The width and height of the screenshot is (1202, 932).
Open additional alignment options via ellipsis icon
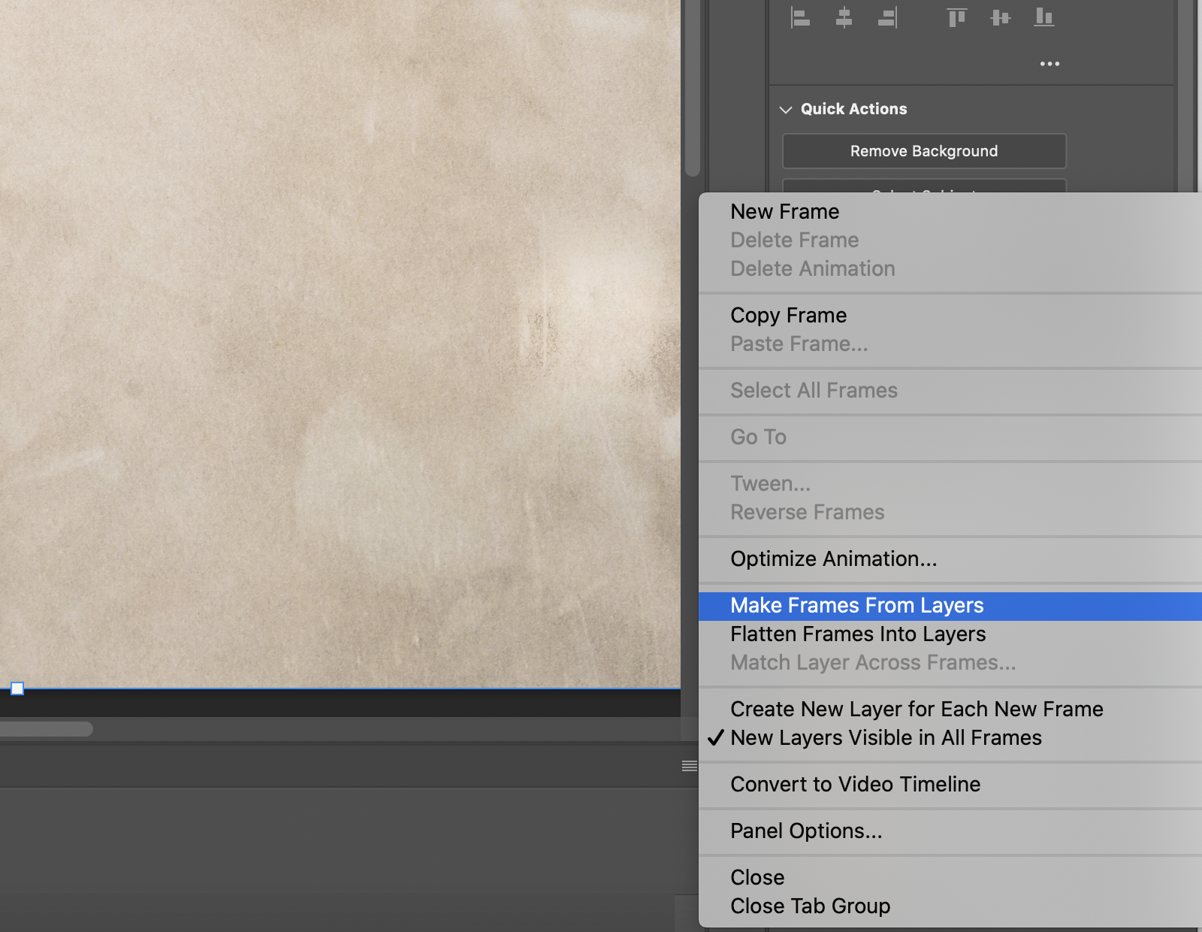point(1049,64)
